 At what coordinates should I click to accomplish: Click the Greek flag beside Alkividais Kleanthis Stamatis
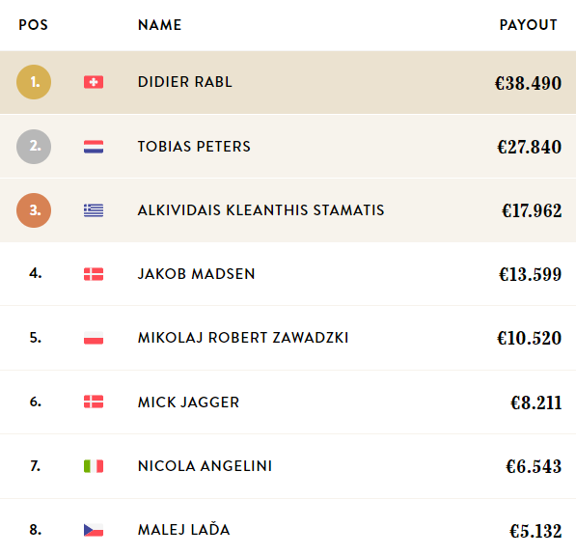click(94, 210)
